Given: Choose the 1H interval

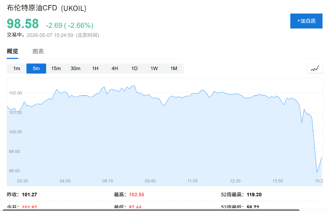Looking at the screenshot, I should [x=95, y=69].
